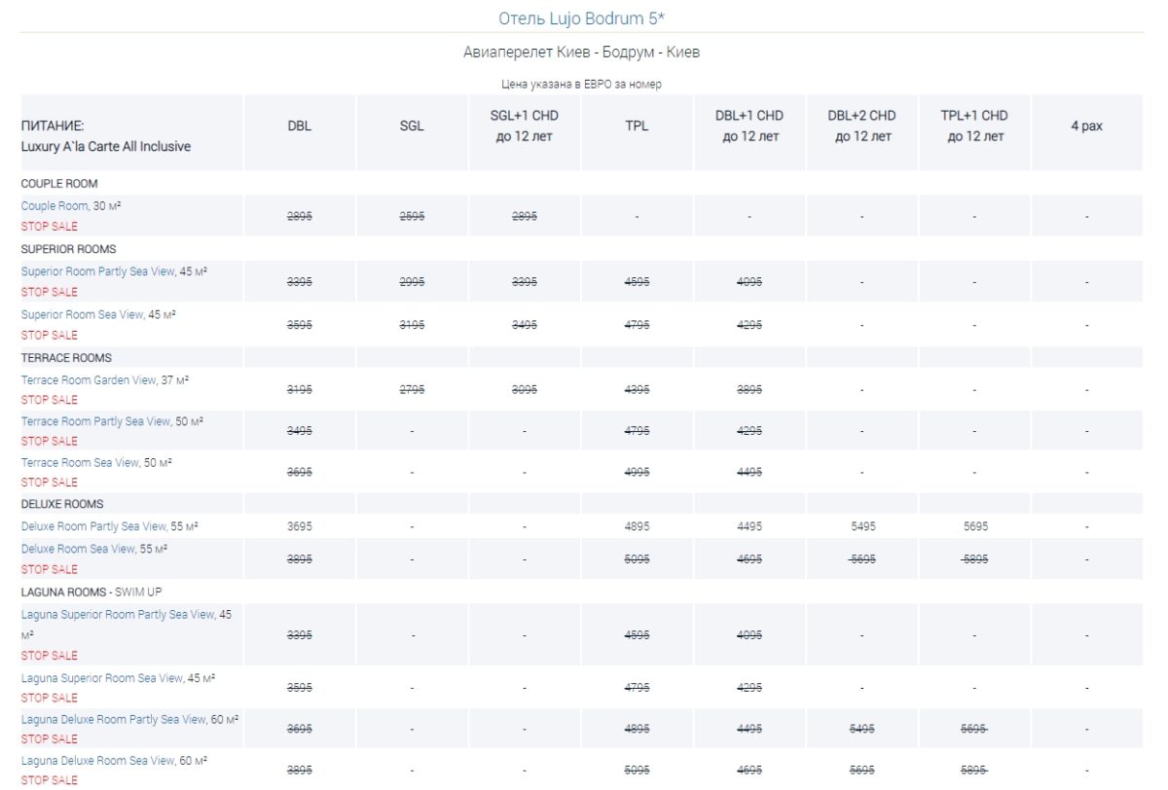Open the Terrace Room Garden View link
The width and height of the screenshot is (1168, 790).
click(x=90, y=379)
